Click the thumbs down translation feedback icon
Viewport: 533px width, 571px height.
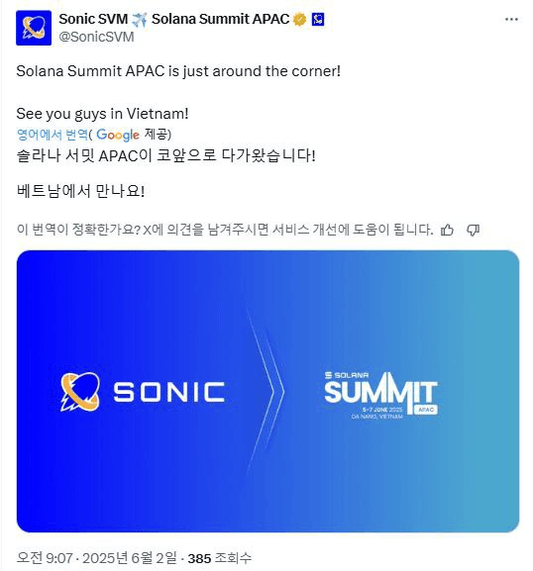(474, 230)
